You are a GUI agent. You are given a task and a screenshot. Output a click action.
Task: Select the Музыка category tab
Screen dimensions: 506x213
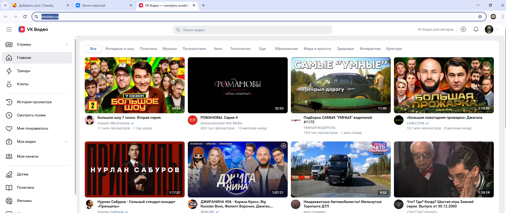(170, 49)
